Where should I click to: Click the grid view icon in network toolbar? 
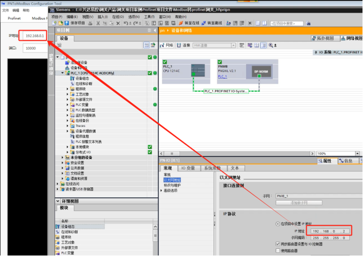257,45
